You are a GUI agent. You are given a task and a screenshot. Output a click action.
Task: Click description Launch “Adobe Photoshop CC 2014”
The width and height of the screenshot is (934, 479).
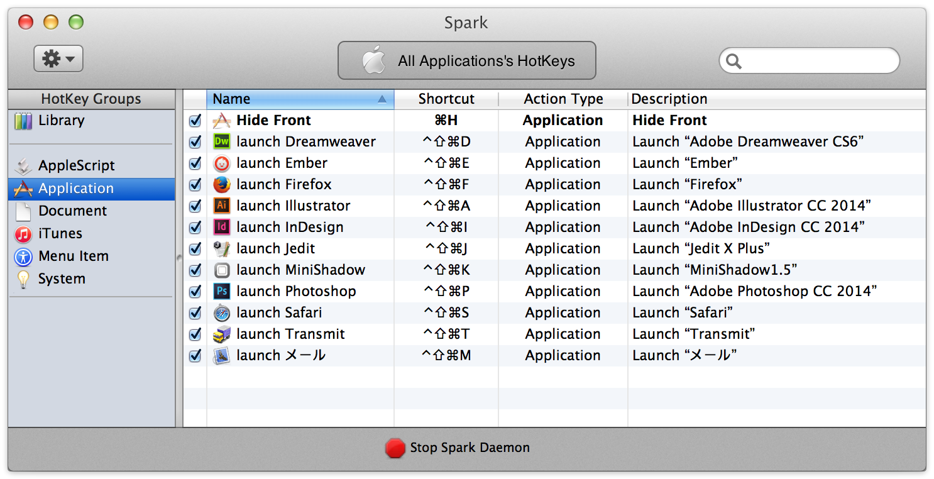click(x=755, y=291)
